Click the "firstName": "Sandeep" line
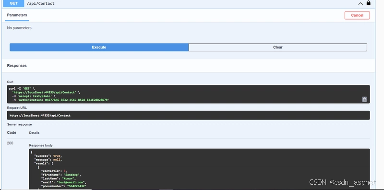The image size is (384, 190). [61, 175]
